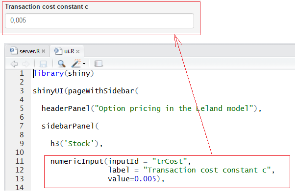
Task: Click line number 11 in the gutter
Action: [20, 161]
